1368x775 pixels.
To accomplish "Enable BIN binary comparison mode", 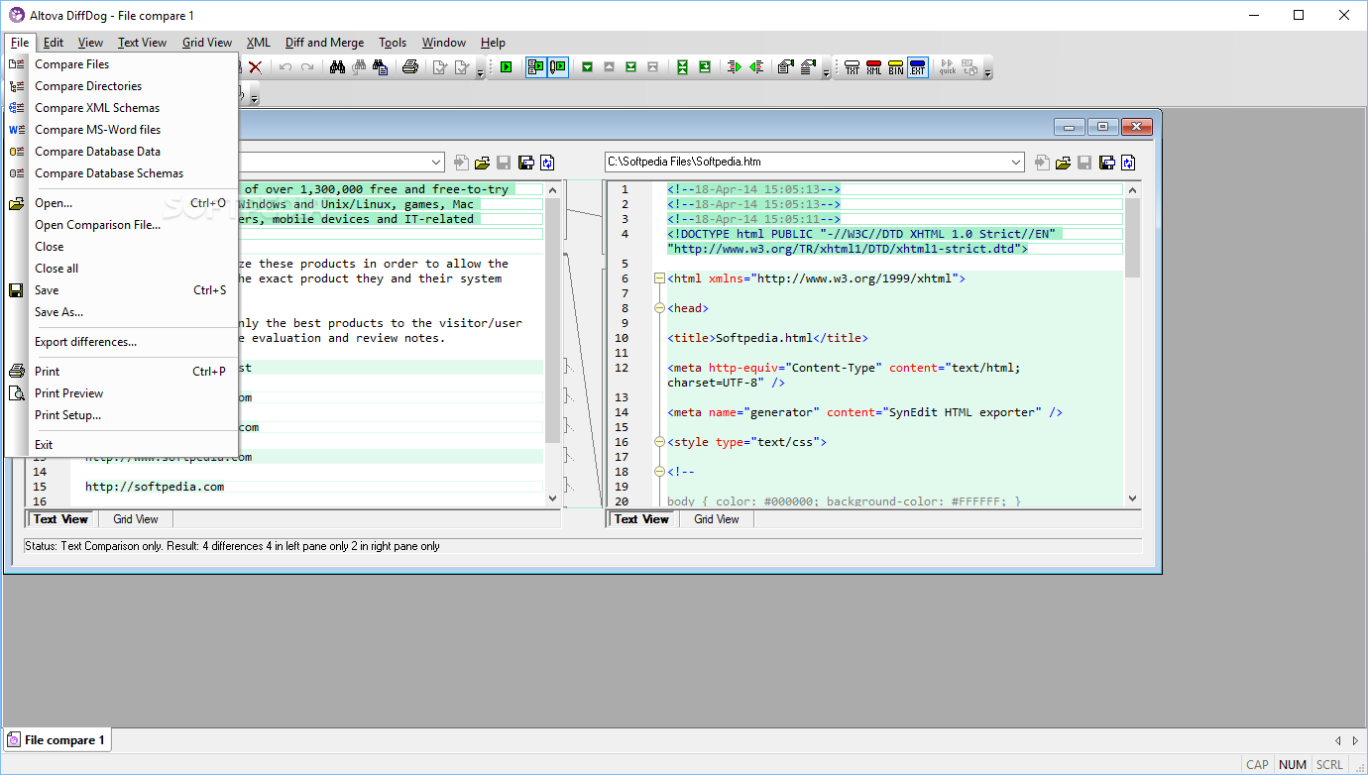I will (x=896, y=66).
